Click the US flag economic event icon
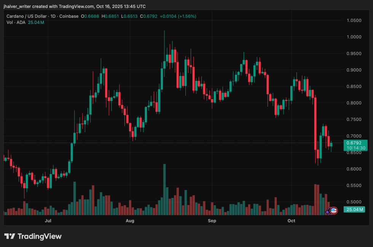This screenshot has width=373, height=247. (x=333, y=211)
